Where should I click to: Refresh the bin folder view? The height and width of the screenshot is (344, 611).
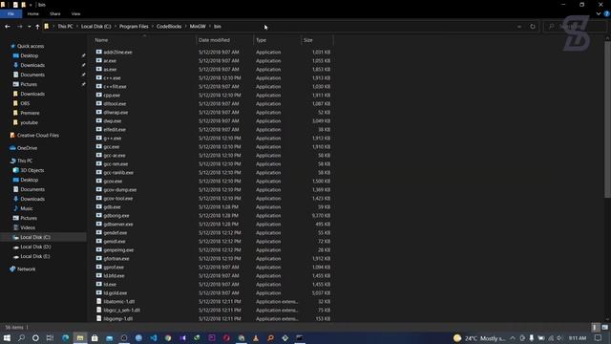pyautogui.click(x=533, y=27)
